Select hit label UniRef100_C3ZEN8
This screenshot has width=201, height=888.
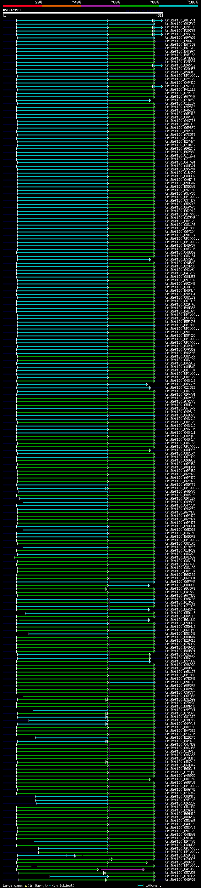pyautogui.click(x=180, y=218)
